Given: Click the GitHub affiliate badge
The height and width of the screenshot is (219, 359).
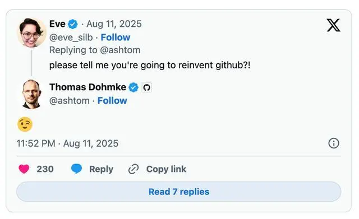Looking at the screenshot, I should [146, 87].
